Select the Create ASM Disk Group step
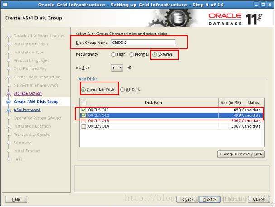The image size is (275, 207). pos(36,101)
